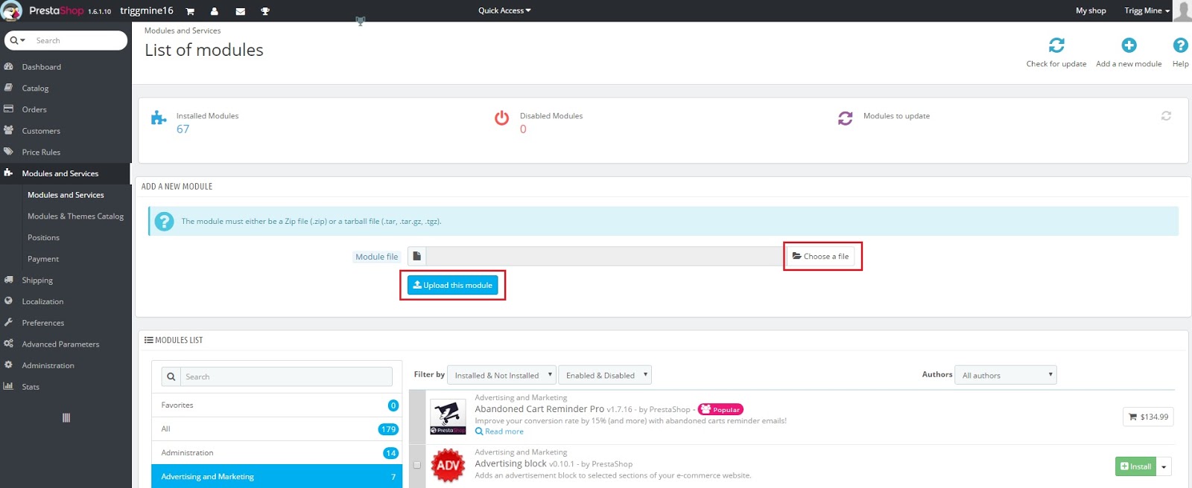Open Enabled & Disabled filter dropdown
The height and width of the screenshot is (488, 1192).
(x=605, y=375)
